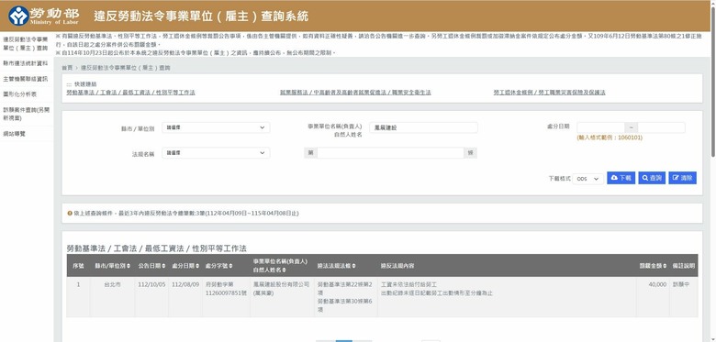Click the 查詢 search button
Image resolution: width=716 pixels, height=342 pixels.
coord(652,178)
